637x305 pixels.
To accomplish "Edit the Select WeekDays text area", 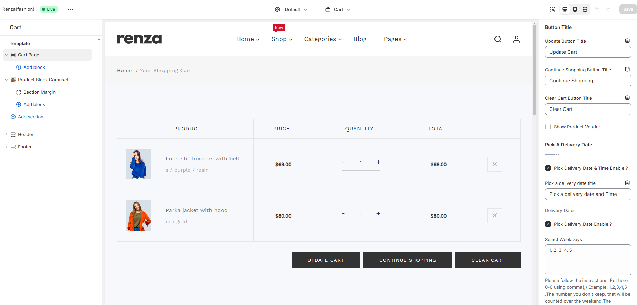I will pyautogui.click(x=588, y=260).
